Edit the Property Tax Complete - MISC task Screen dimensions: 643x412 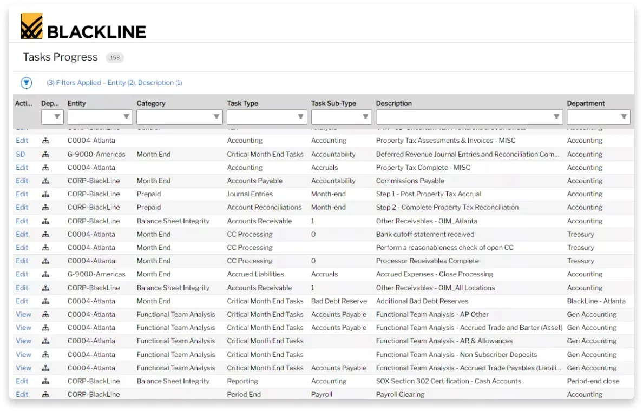tap(22, 168)
